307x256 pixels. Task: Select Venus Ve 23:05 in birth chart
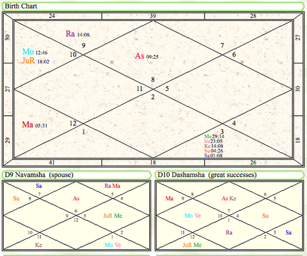pyautogui.click(x=213, y=142)
